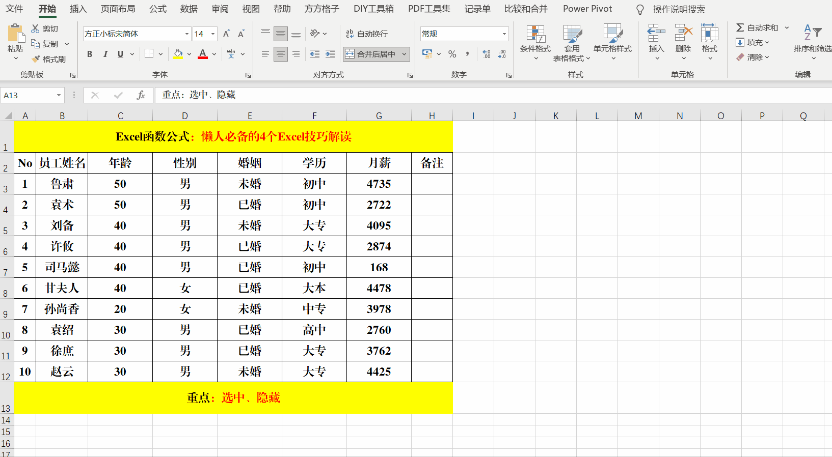
Task: Select cell with name 司马懿
Action: tap(62, 267)
